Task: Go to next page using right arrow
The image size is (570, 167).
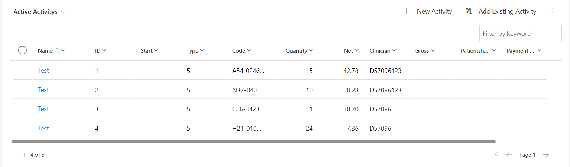Action: click(546, 155)
